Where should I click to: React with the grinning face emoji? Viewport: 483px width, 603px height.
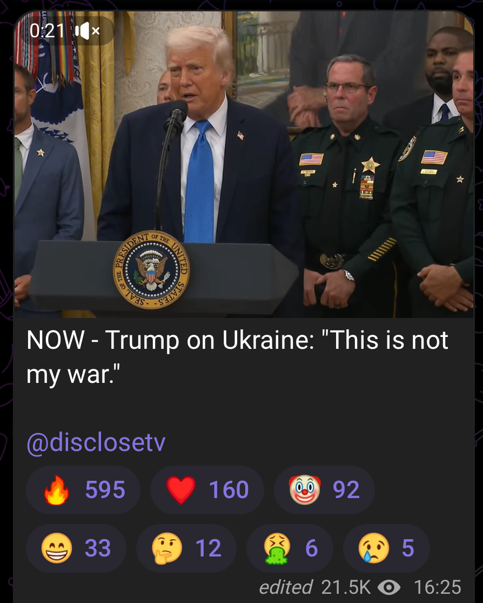coord(57,548)
